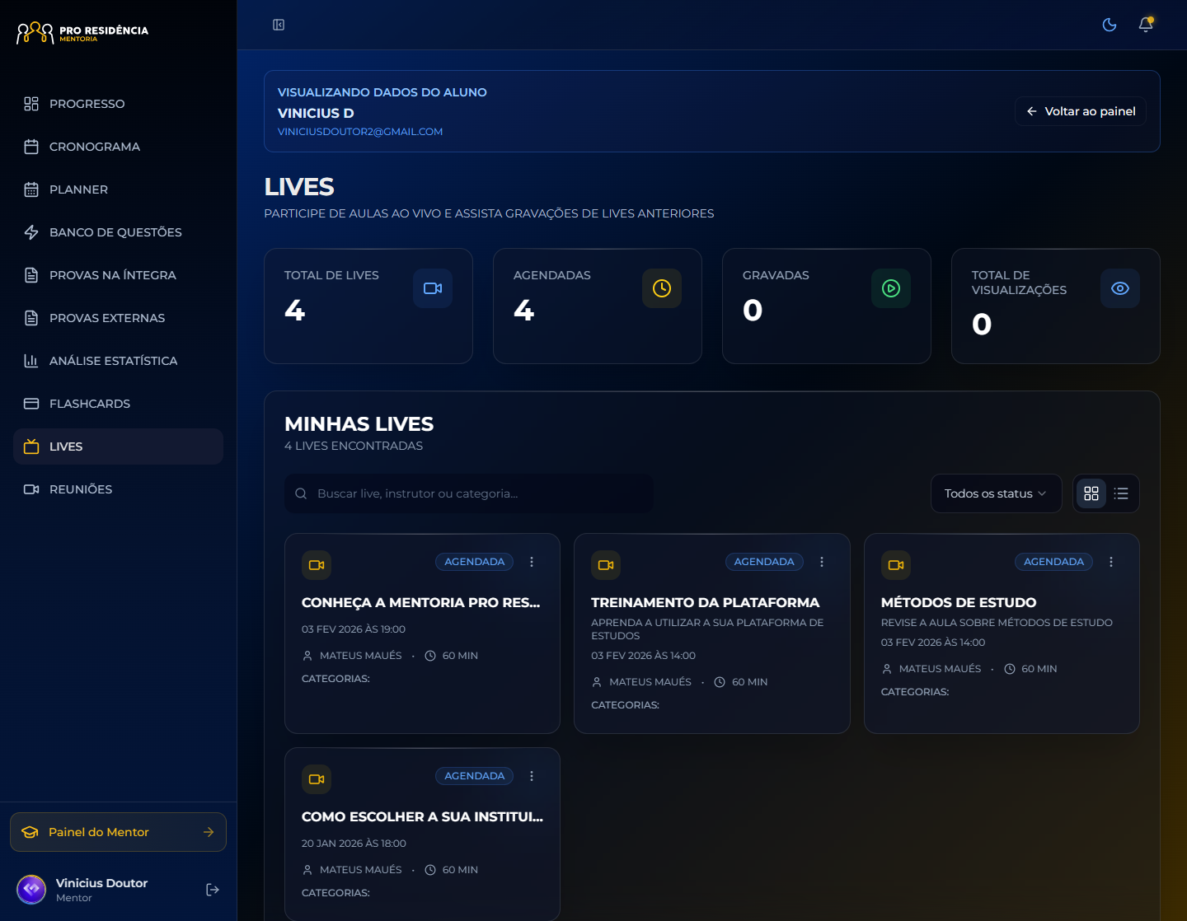1187x921 pixels.
Task: Click the date 20 JAN 2026 às 18:00
Action: point(354,844)
